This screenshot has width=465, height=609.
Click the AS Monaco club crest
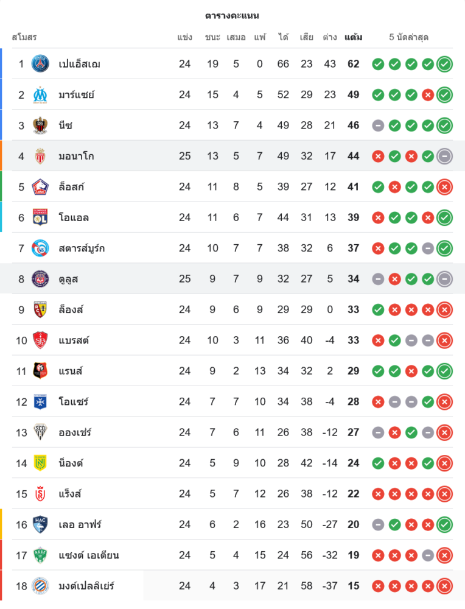point(40,156)
